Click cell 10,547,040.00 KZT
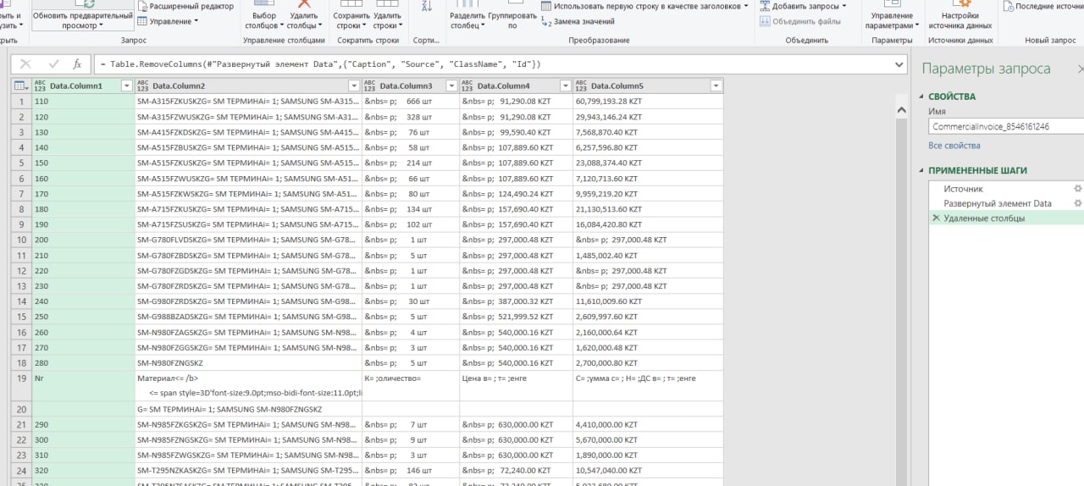Image resolution: width=1084 pixels, height=486 pixels. point(648,470)
